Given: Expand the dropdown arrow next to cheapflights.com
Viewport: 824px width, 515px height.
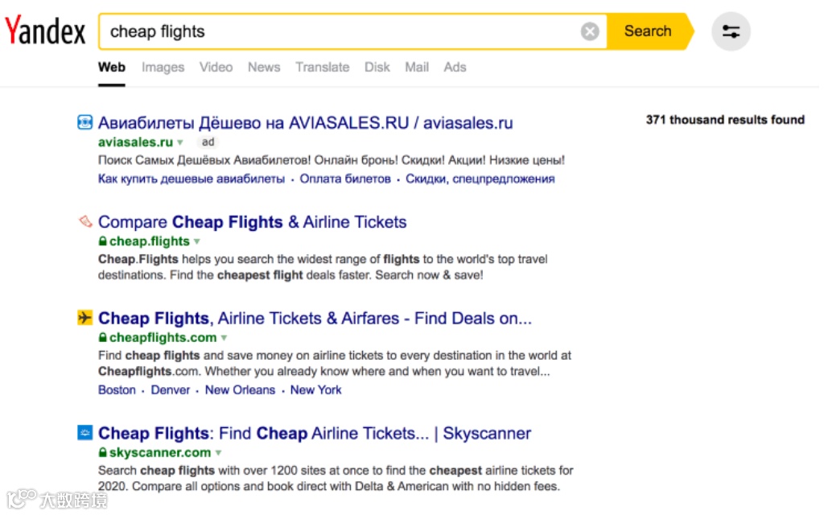Looking at the screenshot, I should (224, 338).
